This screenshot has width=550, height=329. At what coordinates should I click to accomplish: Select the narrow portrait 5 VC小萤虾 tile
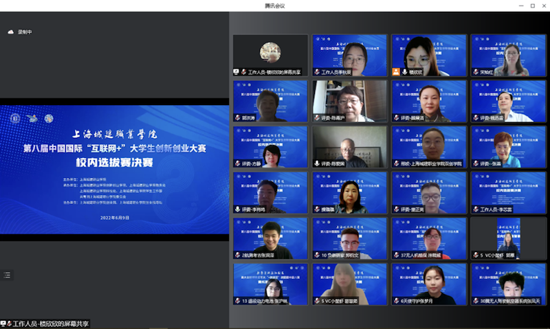(509, 238)
